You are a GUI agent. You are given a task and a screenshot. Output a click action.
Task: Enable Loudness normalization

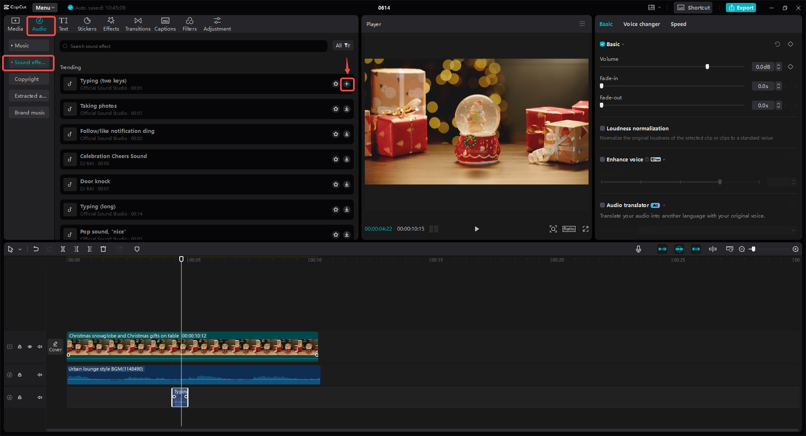[x=602, y=128]
